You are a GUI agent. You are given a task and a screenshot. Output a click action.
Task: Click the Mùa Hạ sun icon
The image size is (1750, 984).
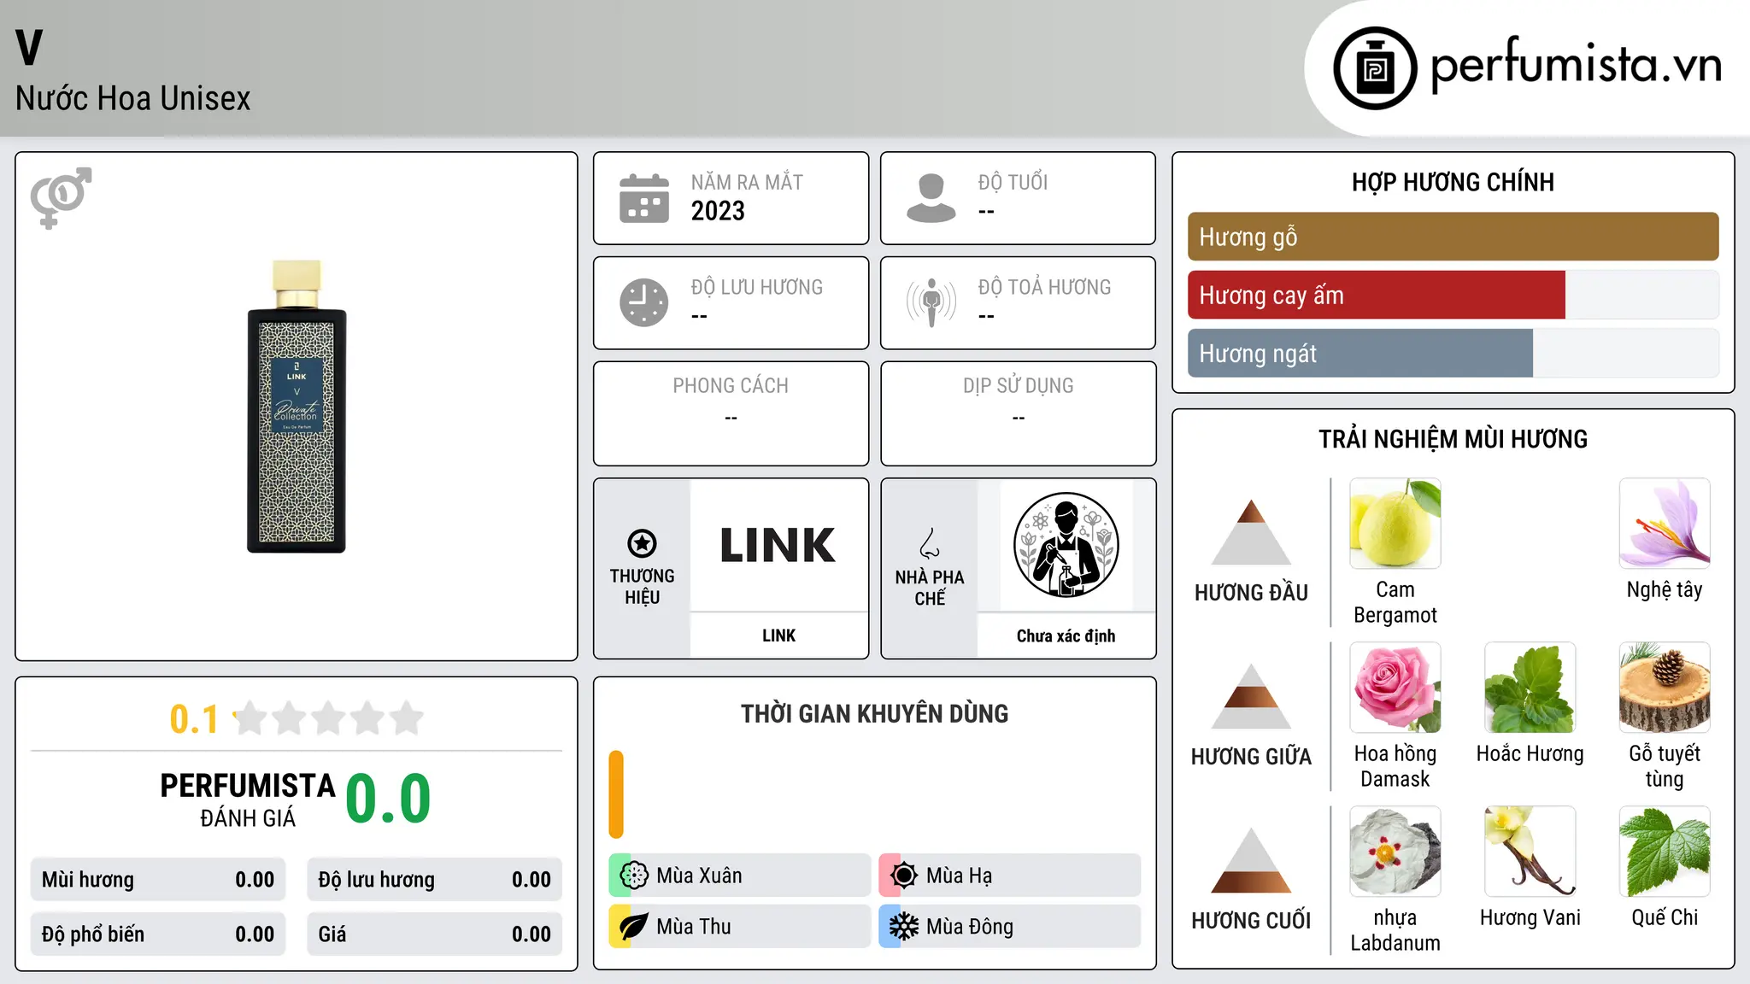pyautogui.click(x=904, y=875)
